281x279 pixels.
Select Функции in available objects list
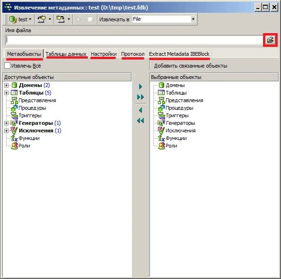coord(29,138)
